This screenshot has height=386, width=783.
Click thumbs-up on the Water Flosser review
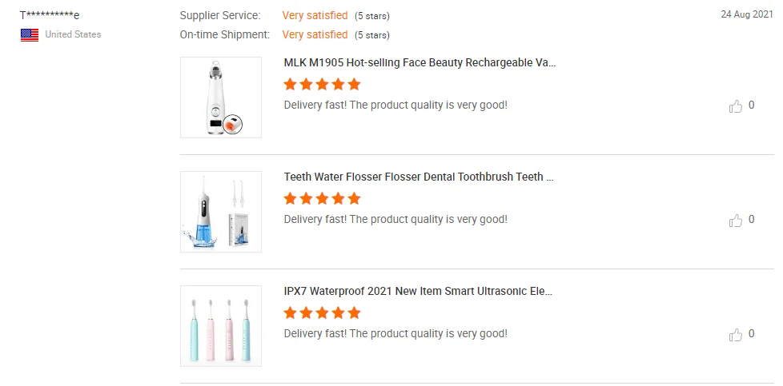736,221
